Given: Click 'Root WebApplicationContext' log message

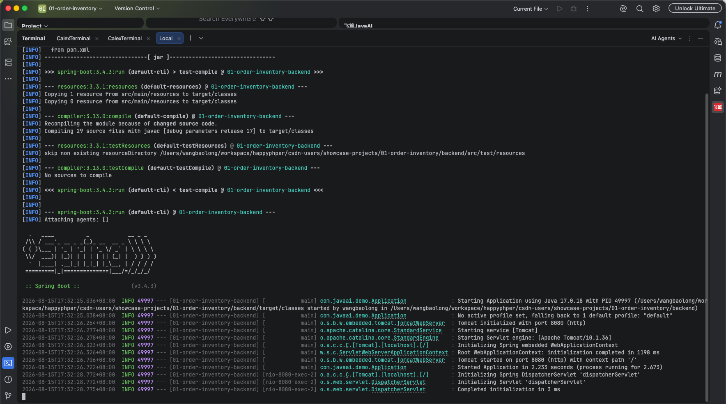Looking at the screenshot, I should [x=558, y=353].
